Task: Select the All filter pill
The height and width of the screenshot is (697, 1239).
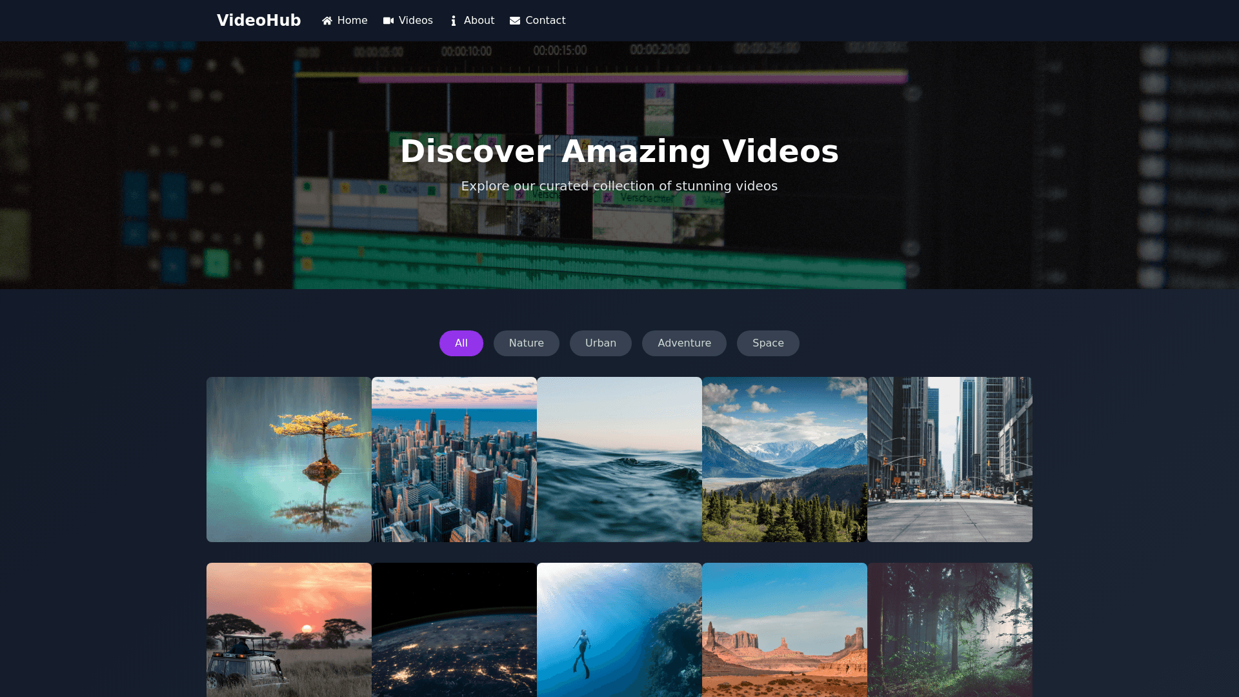Action: (461, 343)
